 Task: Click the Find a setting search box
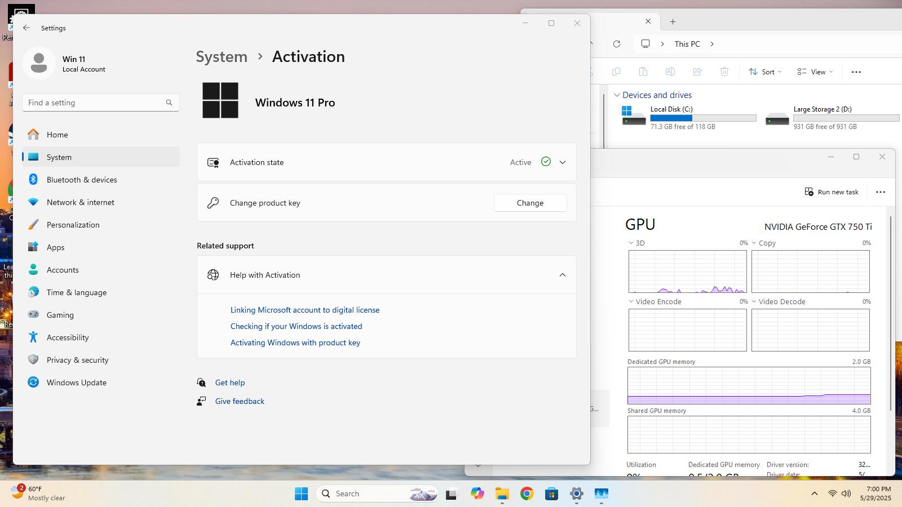click(x=101, y=103)
